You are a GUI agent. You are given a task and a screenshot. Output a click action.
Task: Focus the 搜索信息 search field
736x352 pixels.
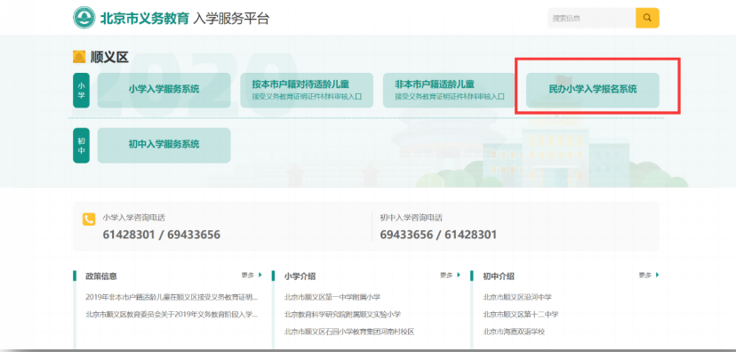(592, 18)
